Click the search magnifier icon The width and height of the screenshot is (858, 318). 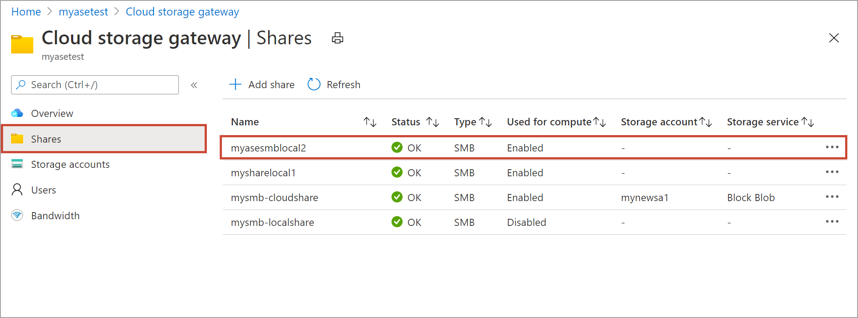pyautogui.click(x=21, y=85)
